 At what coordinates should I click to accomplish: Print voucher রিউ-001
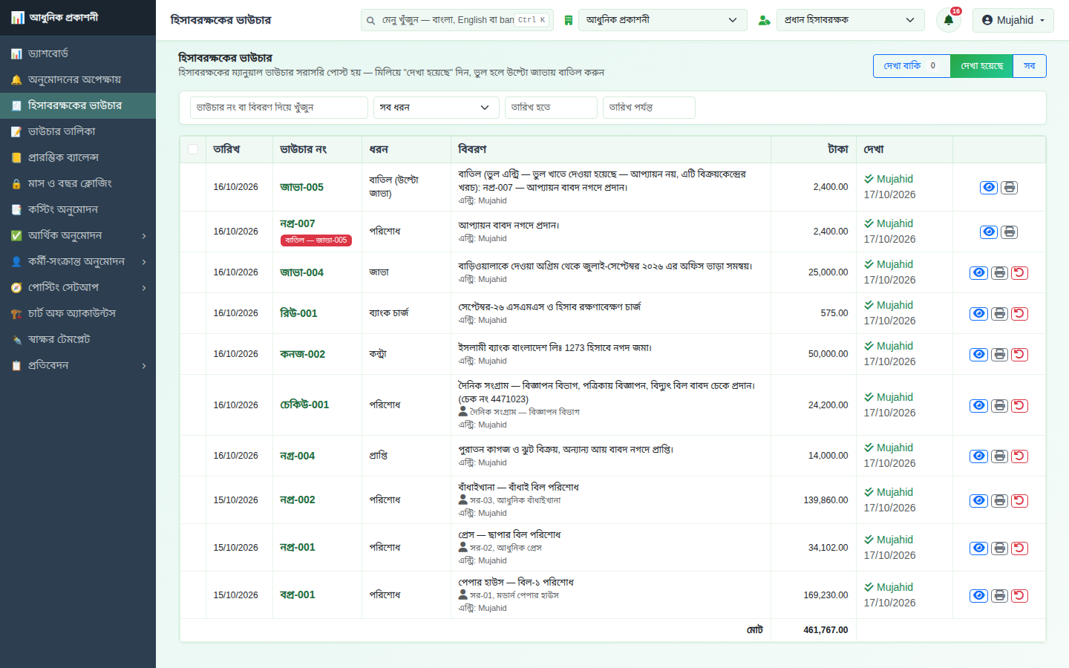(x=999, y=313)
